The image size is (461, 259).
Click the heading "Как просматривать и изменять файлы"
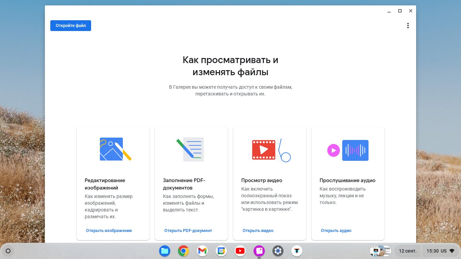point(231,66)
